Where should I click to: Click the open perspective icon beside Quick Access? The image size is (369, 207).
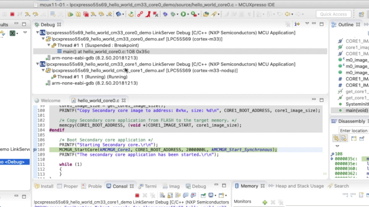pyautogui.click(x=361, y=14)
